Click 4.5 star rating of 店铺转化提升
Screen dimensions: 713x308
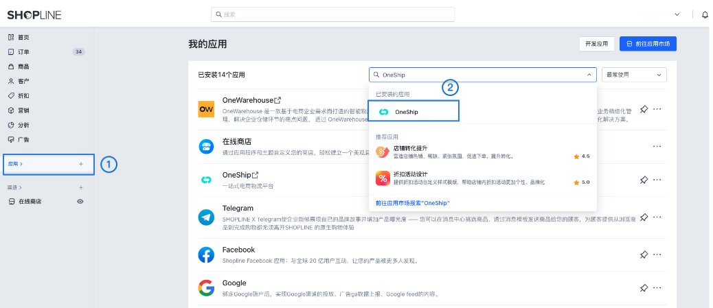(x=582, y=156)
